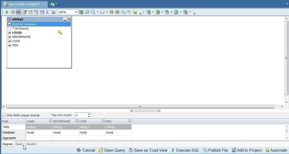289x154 pixels.
Task: Open the Tutorial link
Action: [86, 150]
